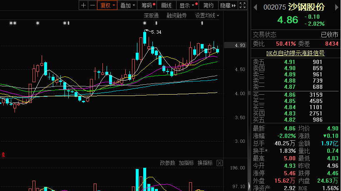Click 隐藏 to hide side panel
The image size is (341, 191).
pos(228,5)
